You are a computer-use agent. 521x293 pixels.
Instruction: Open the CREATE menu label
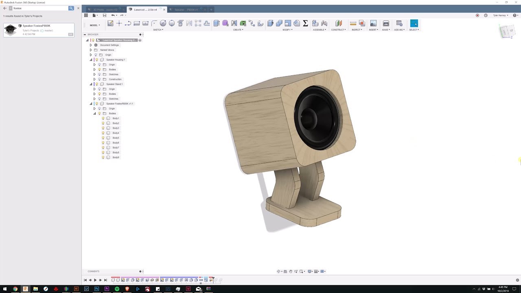point(238,30)
